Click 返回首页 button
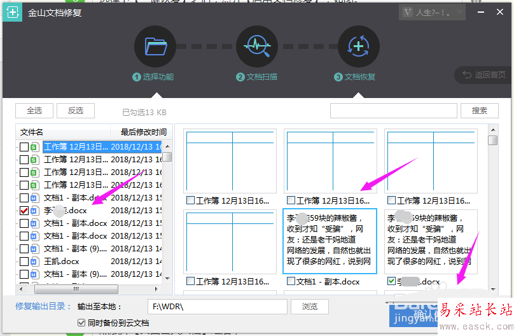 pyautogui.click(x=484, y=75)
